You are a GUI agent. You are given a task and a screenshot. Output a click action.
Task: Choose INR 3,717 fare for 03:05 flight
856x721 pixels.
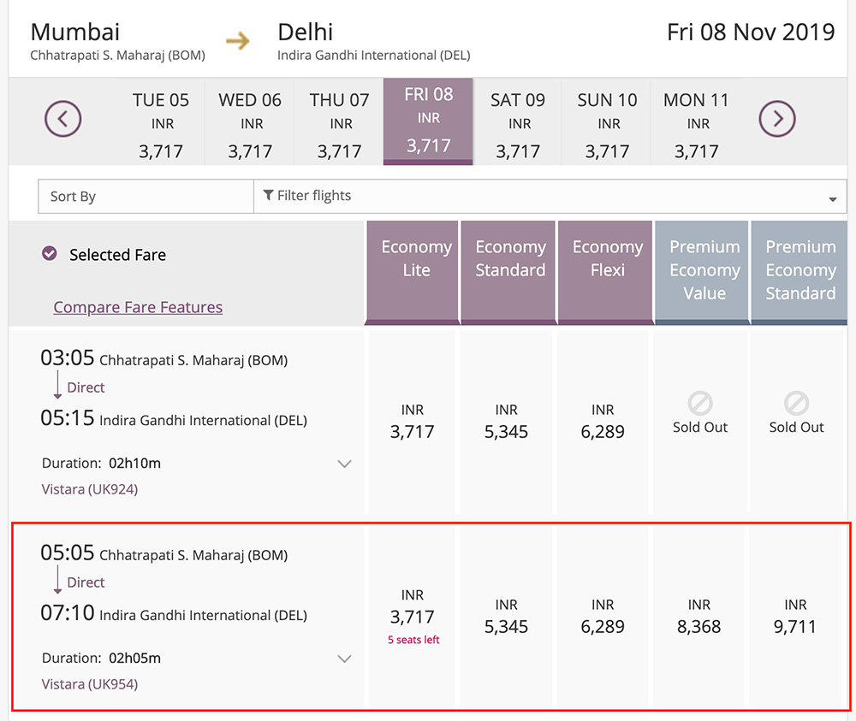[x=413, y=422]
